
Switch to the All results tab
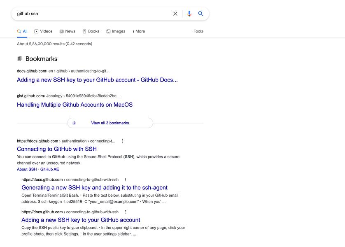click(x=22, y=31)
